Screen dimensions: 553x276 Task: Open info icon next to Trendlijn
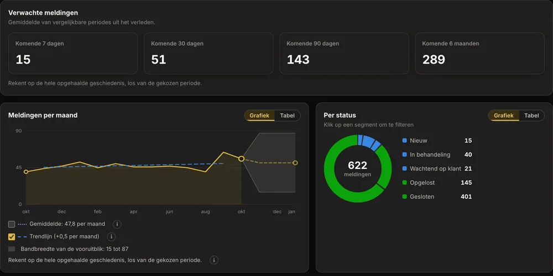[112, 237]
